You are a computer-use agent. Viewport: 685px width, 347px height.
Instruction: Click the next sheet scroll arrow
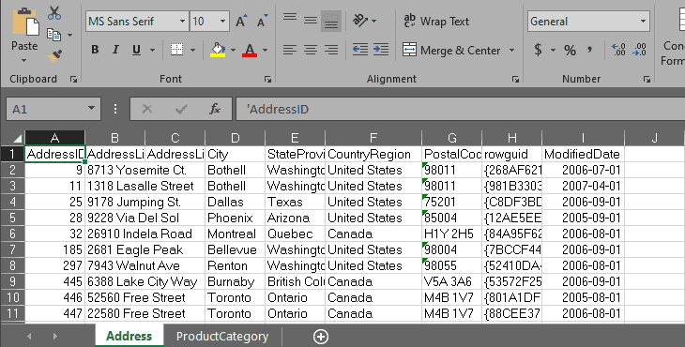coord(55,336)
